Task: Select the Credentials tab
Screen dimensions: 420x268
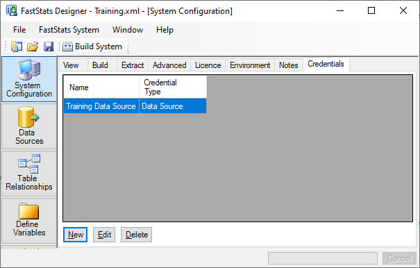Action: pyautogui.click(x=326, y=64)
